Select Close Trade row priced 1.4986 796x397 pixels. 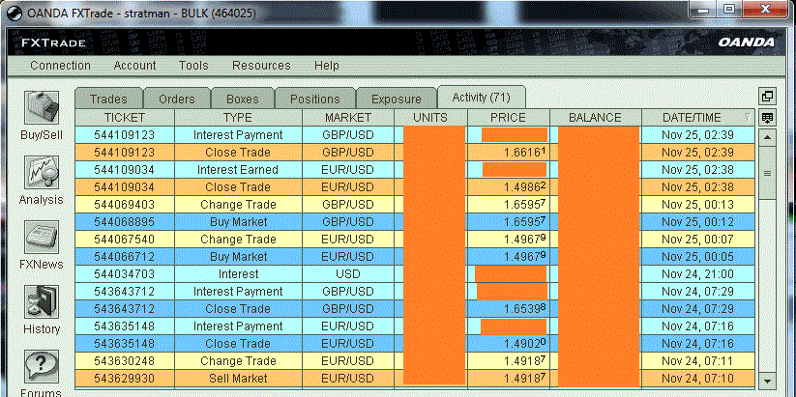pyautogui.click(x=415, y=187)
